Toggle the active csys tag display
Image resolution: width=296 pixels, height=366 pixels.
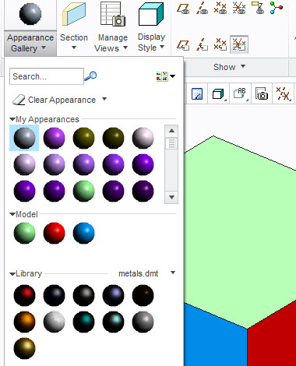pyautogui.click(x=239, y=44)
